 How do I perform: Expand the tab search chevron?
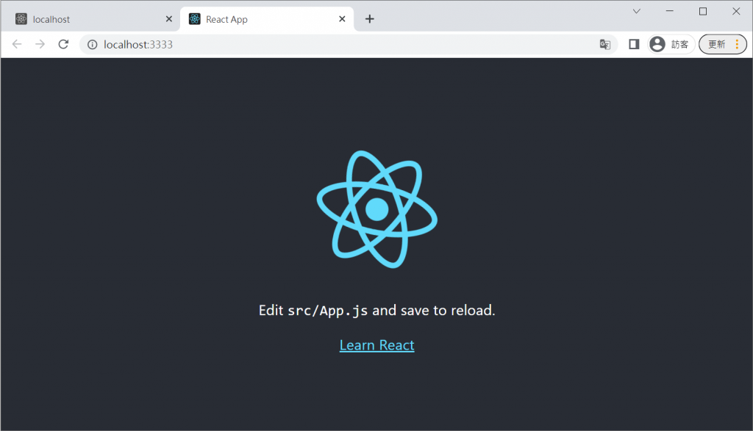coord(637,11)
